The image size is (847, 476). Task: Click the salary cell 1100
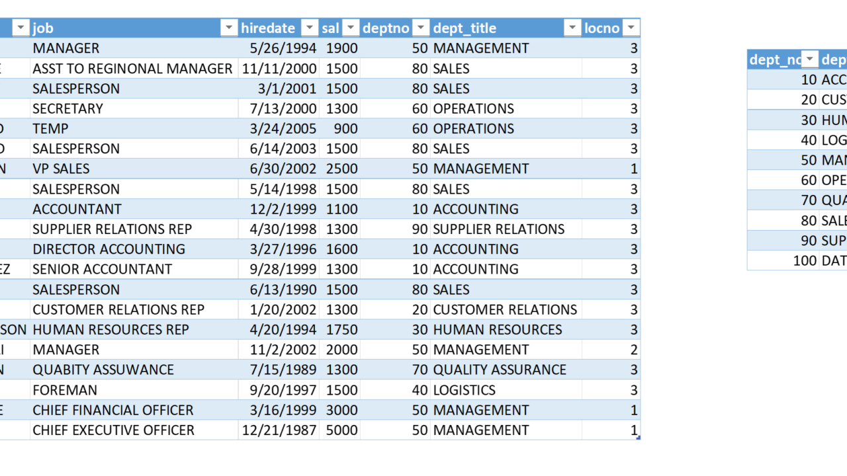339,209
